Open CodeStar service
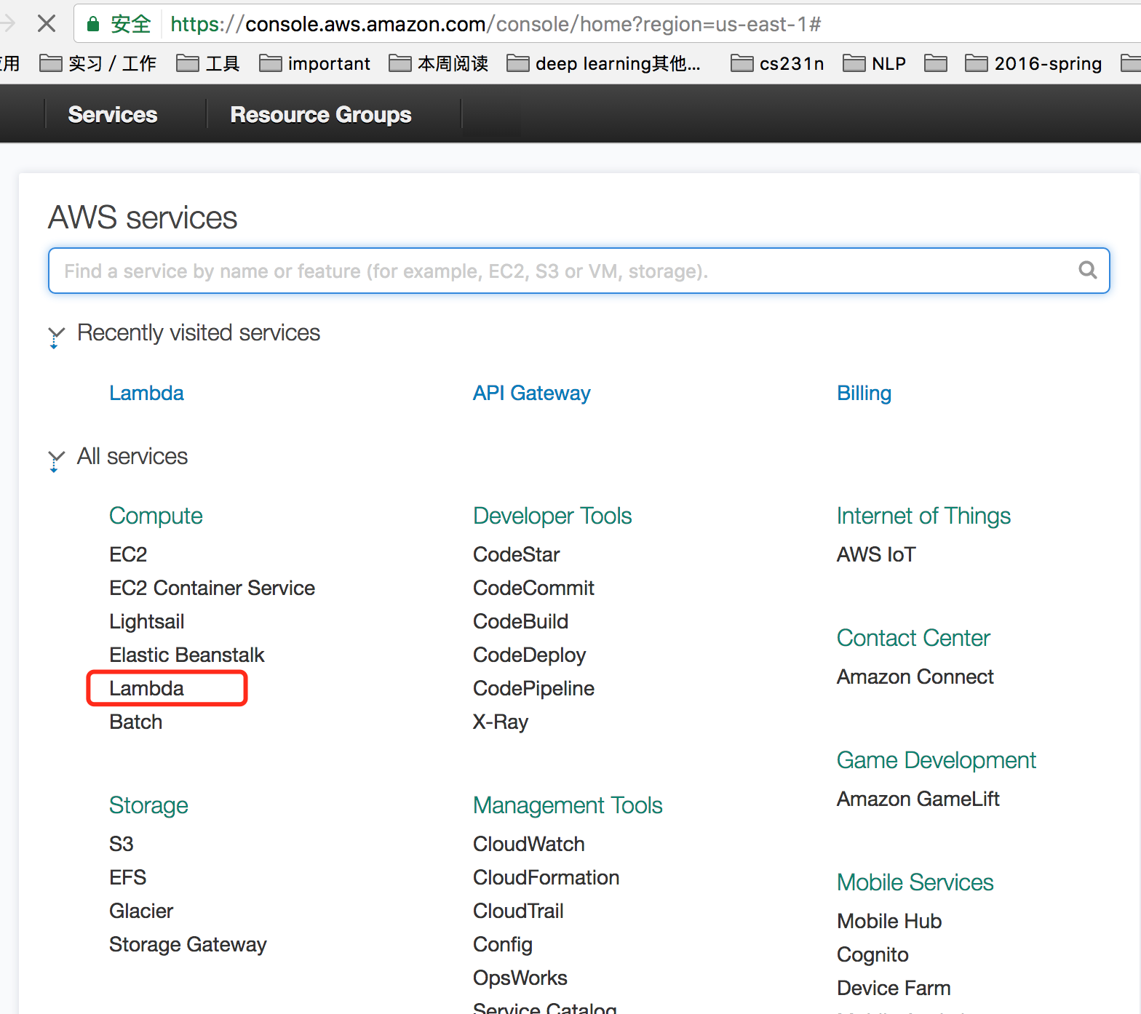The image size is (1141, 1014). 516,554
